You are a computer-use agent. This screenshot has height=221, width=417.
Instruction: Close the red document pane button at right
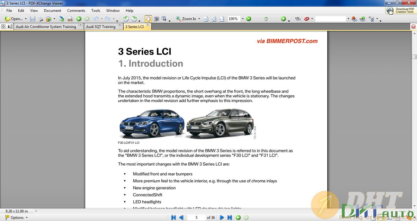point(414,26)
